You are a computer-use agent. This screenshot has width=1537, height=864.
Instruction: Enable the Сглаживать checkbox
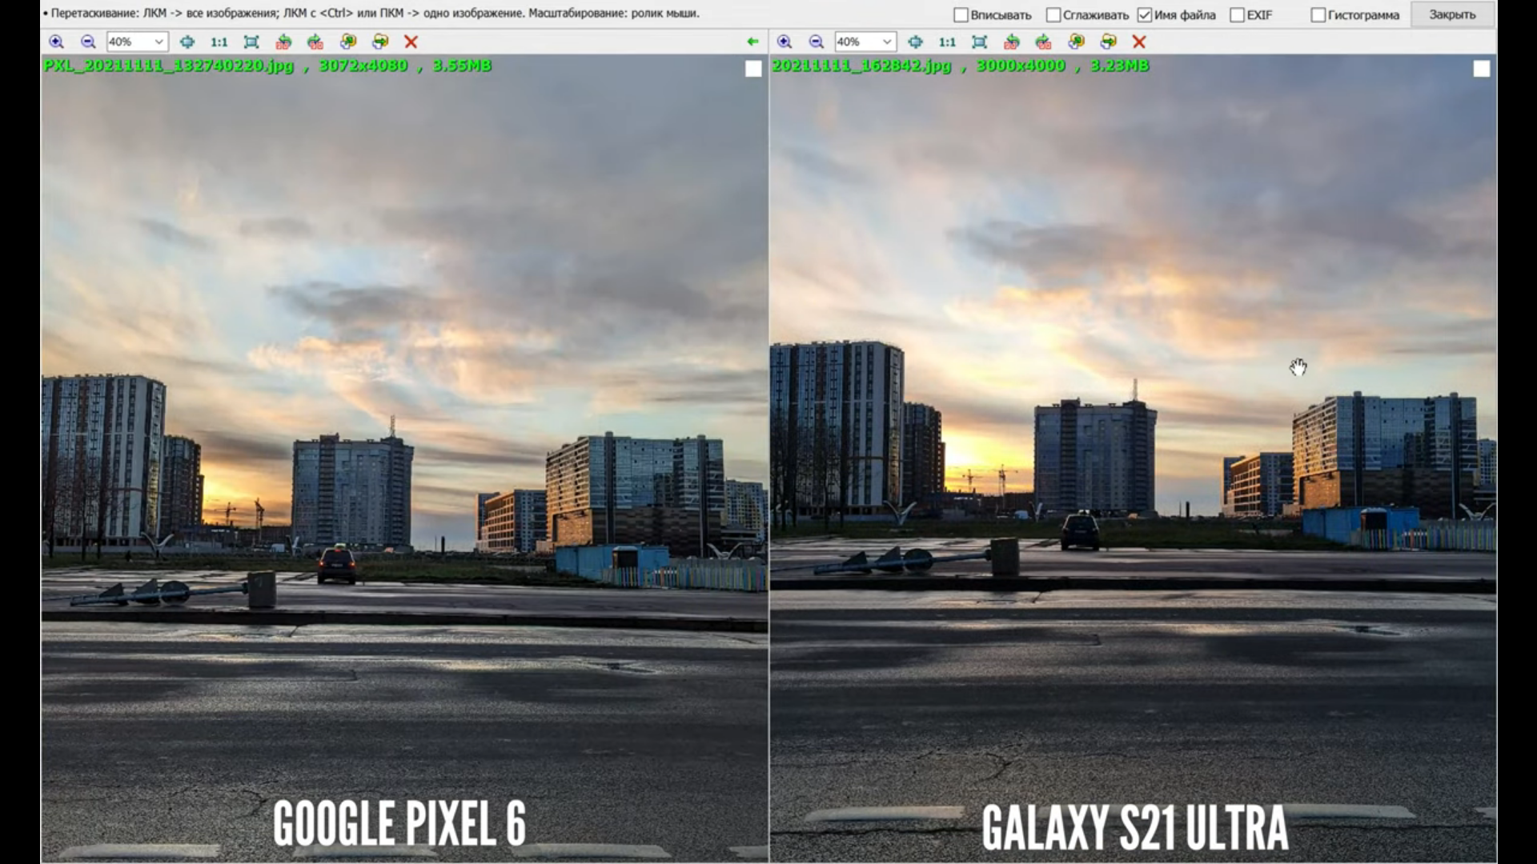1053,15
